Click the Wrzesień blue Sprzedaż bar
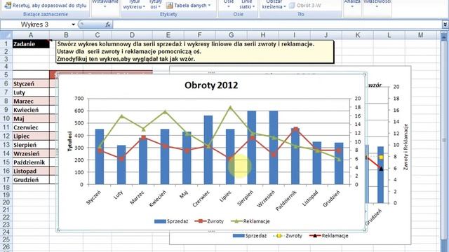 [274, 148]
